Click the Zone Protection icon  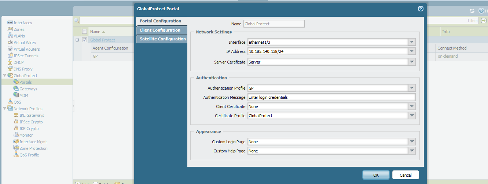pos(16,148)
